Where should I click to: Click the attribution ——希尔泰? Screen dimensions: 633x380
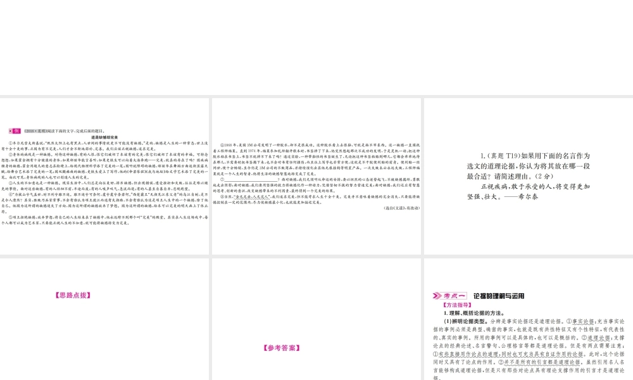tap(522, 197)
